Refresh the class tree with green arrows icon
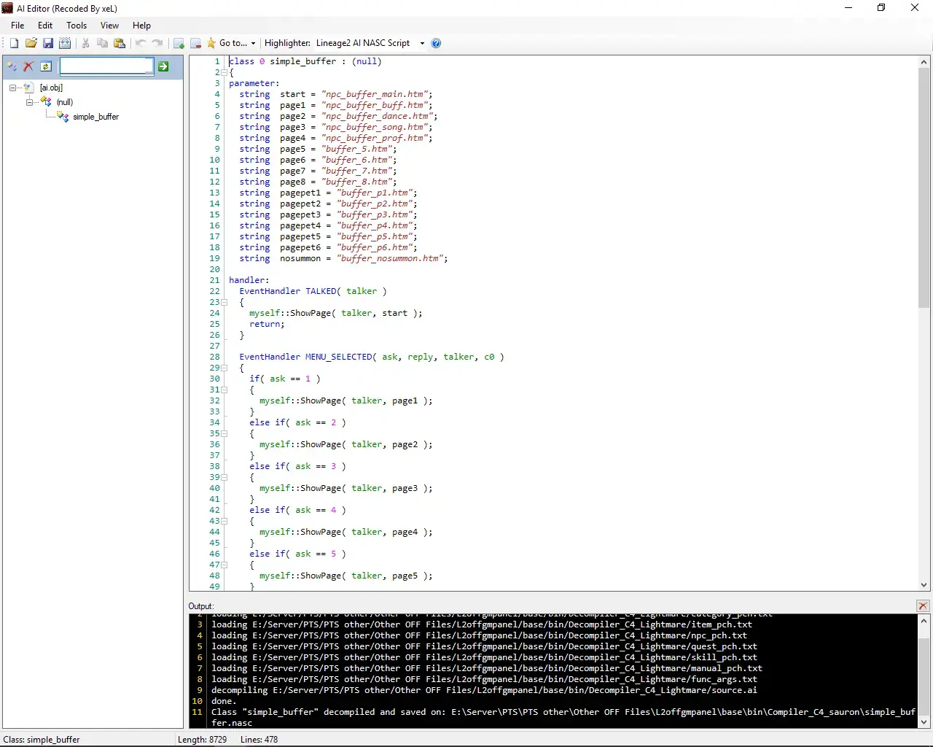This screenshot has width=933, height=747. (46, 66)
